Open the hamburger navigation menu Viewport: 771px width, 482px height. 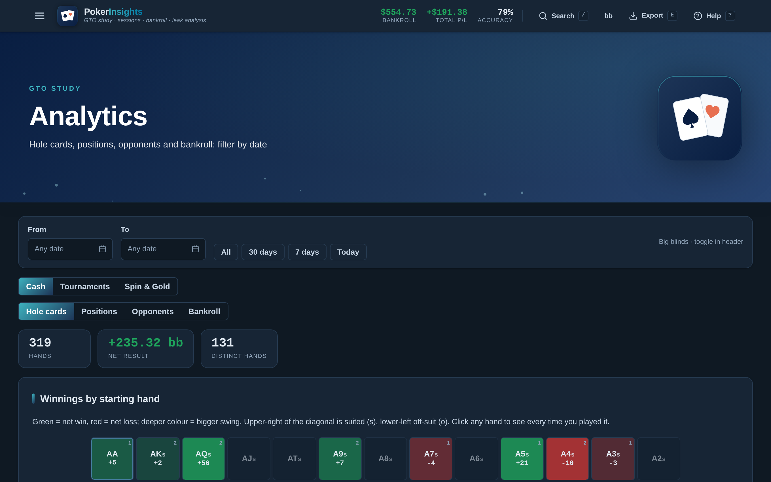39,16
